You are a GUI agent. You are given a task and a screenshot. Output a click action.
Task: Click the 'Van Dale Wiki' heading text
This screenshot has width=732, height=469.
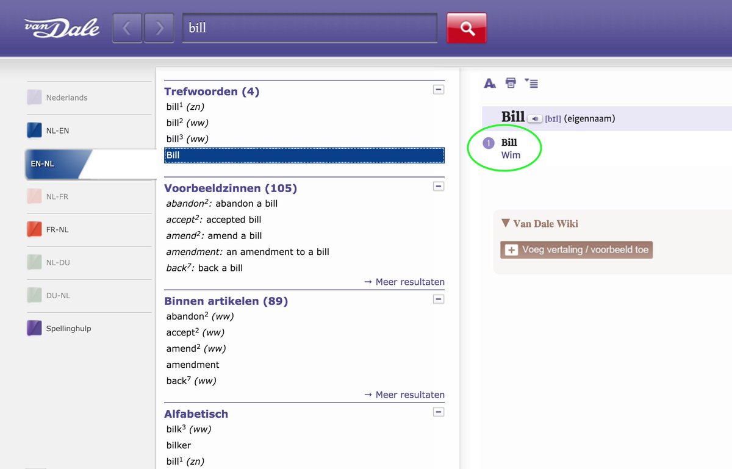(x=546, y=224)
